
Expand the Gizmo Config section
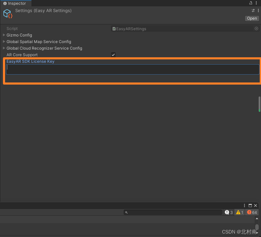[4, 35]
